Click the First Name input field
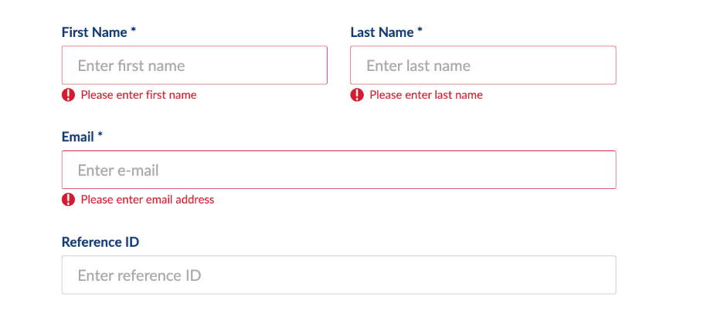707x314 pixels. coord(194,66)
